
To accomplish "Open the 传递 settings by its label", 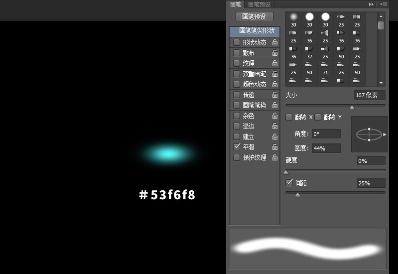I will 248,95.
